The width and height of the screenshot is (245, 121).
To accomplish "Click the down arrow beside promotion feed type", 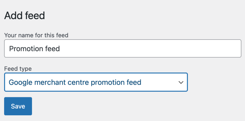I will point(180,82).
